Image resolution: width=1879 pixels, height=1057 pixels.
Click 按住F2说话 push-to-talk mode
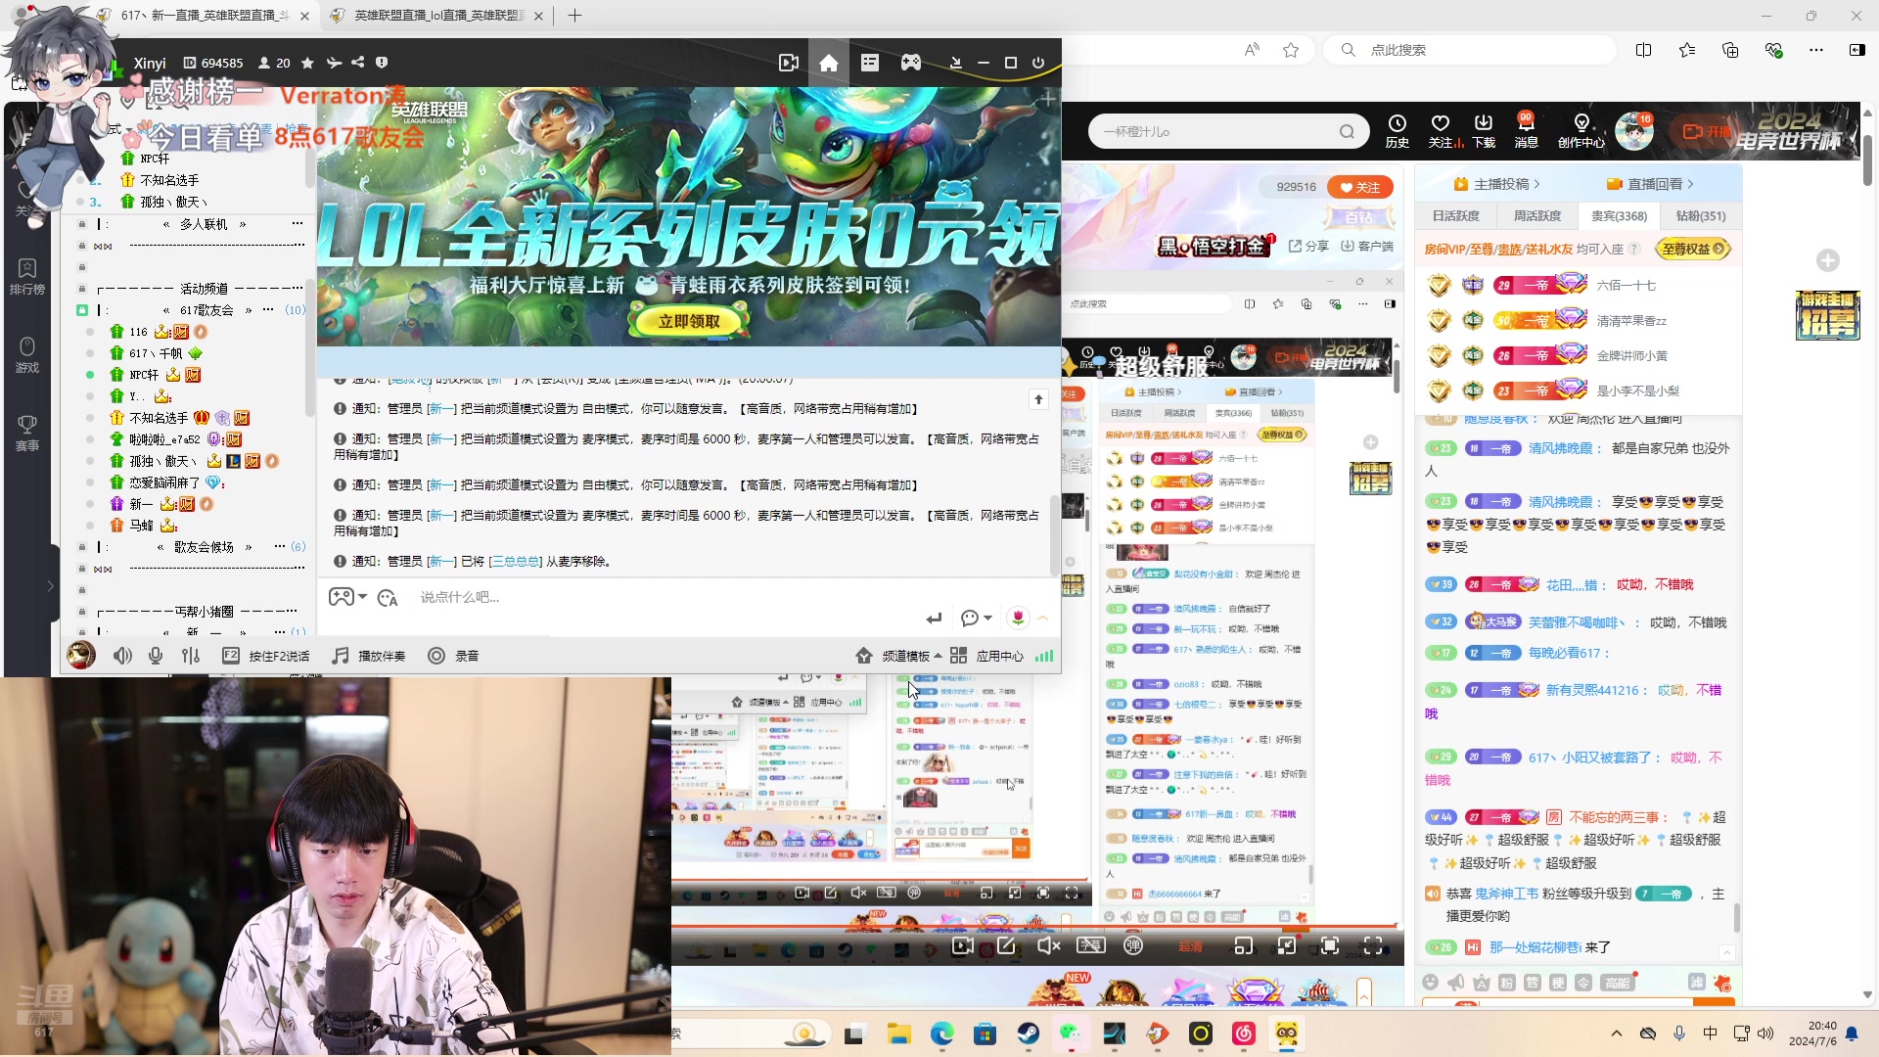pyautogui.click(x=266, y=656)
